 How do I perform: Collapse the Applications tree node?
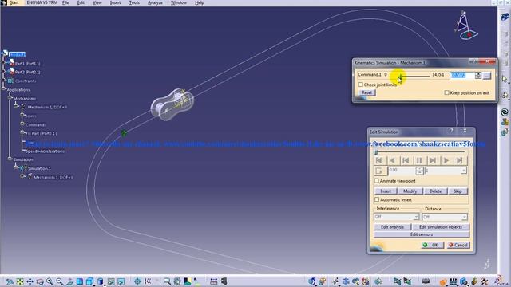point(4,88)
